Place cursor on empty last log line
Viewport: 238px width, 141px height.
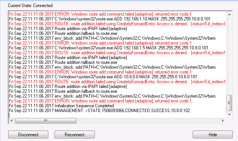[117, 115]
